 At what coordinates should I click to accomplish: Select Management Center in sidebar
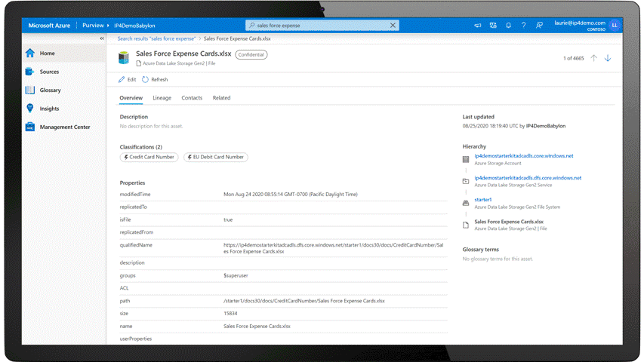pos(64,127)
